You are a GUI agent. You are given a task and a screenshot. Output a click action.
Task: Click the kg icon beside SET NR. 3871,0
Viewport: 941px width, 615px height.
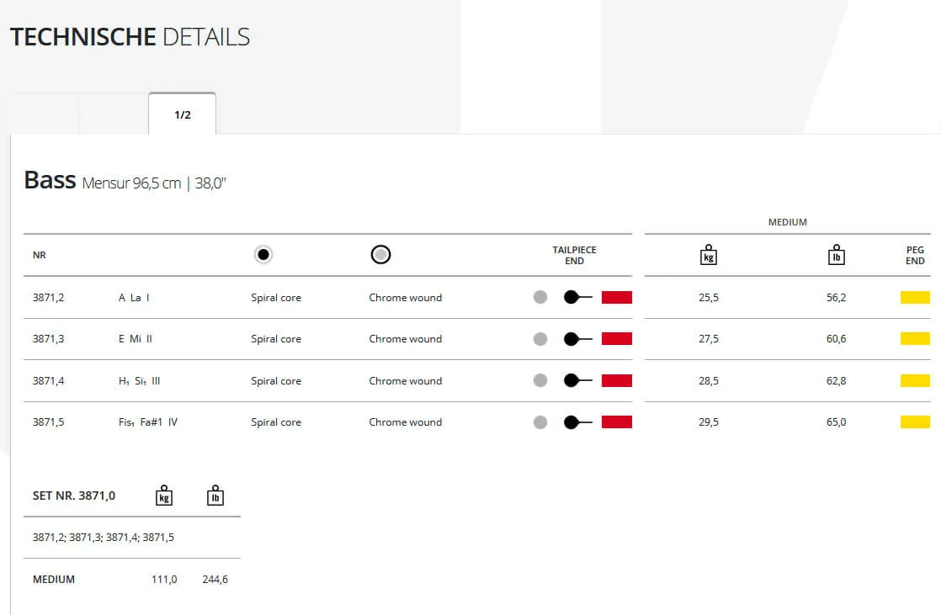[x=164, y=496]
